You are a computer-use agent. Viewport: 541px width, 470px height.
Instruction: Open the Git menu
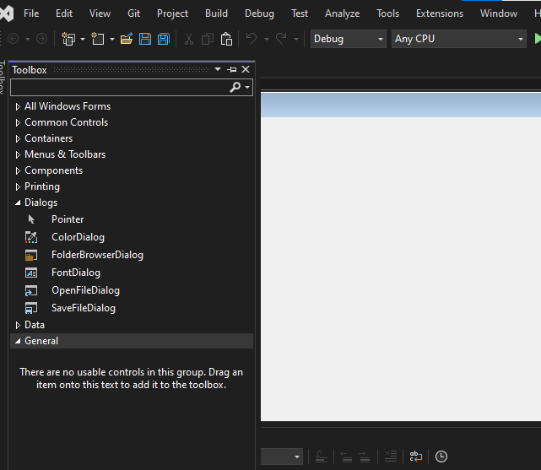(x=134, y=14)
